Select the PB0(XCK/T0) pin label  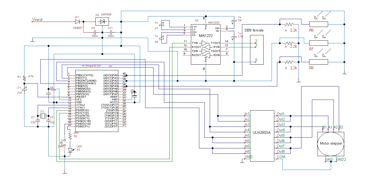click(x=84, y=75)
